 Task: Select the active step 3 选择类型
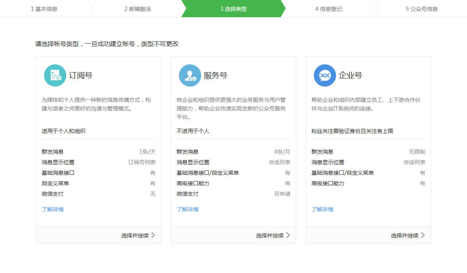point(233,9)
